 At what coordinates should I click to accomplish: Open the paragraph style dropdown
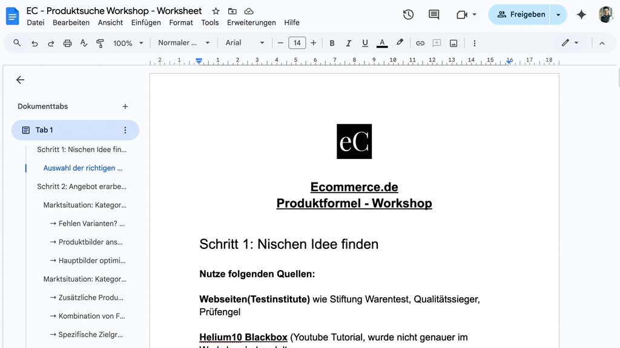[x=183, y=43]
